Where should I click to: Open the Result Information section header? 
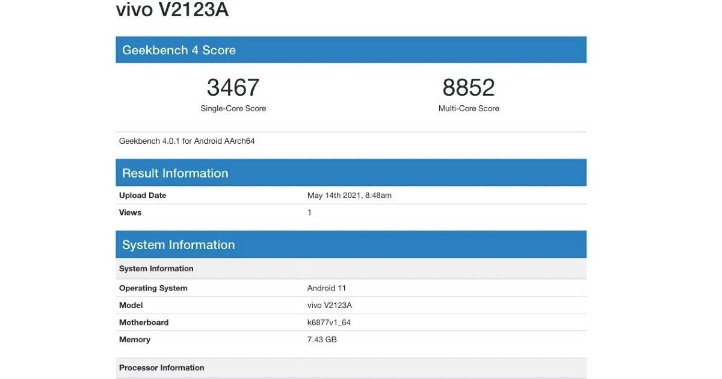351,172
